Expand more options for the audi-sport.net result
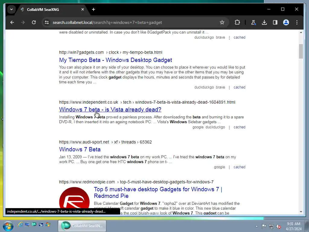This screenshot has height=232, width=309. pyautogui.click(x=229, y=167)
